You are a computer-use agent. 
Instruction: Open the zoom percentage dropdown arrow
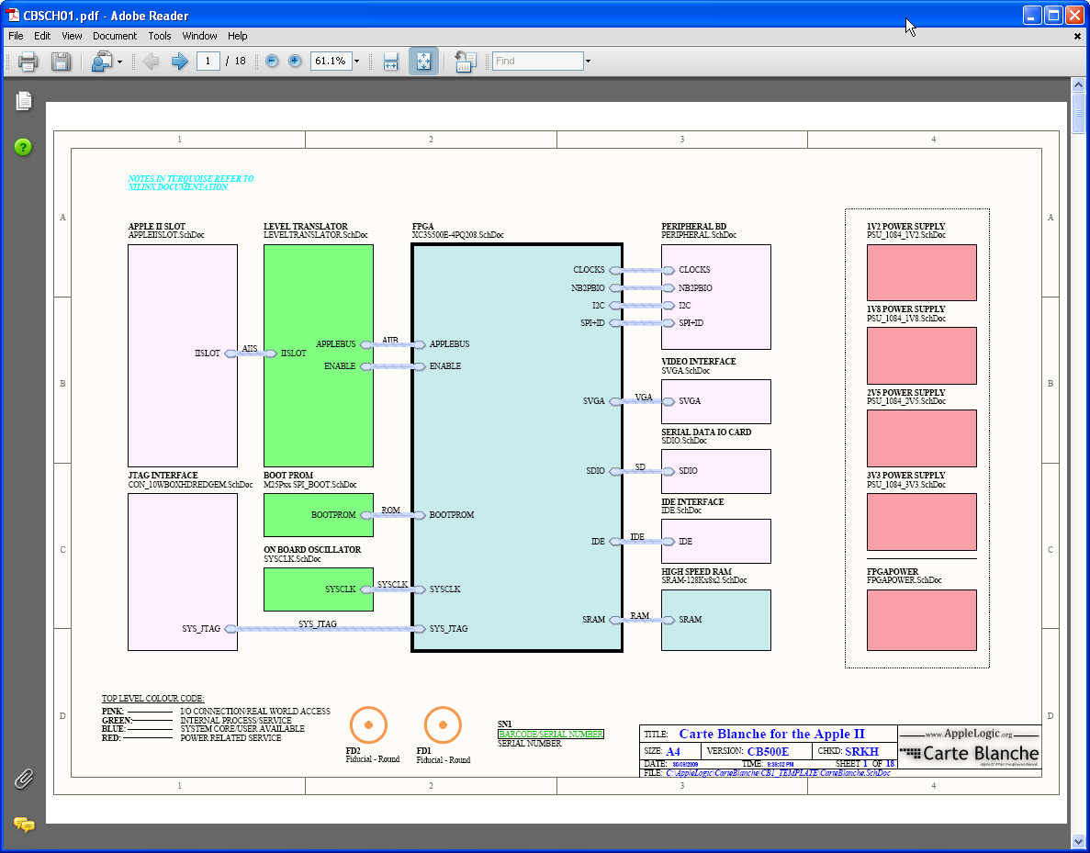(356, 62)
